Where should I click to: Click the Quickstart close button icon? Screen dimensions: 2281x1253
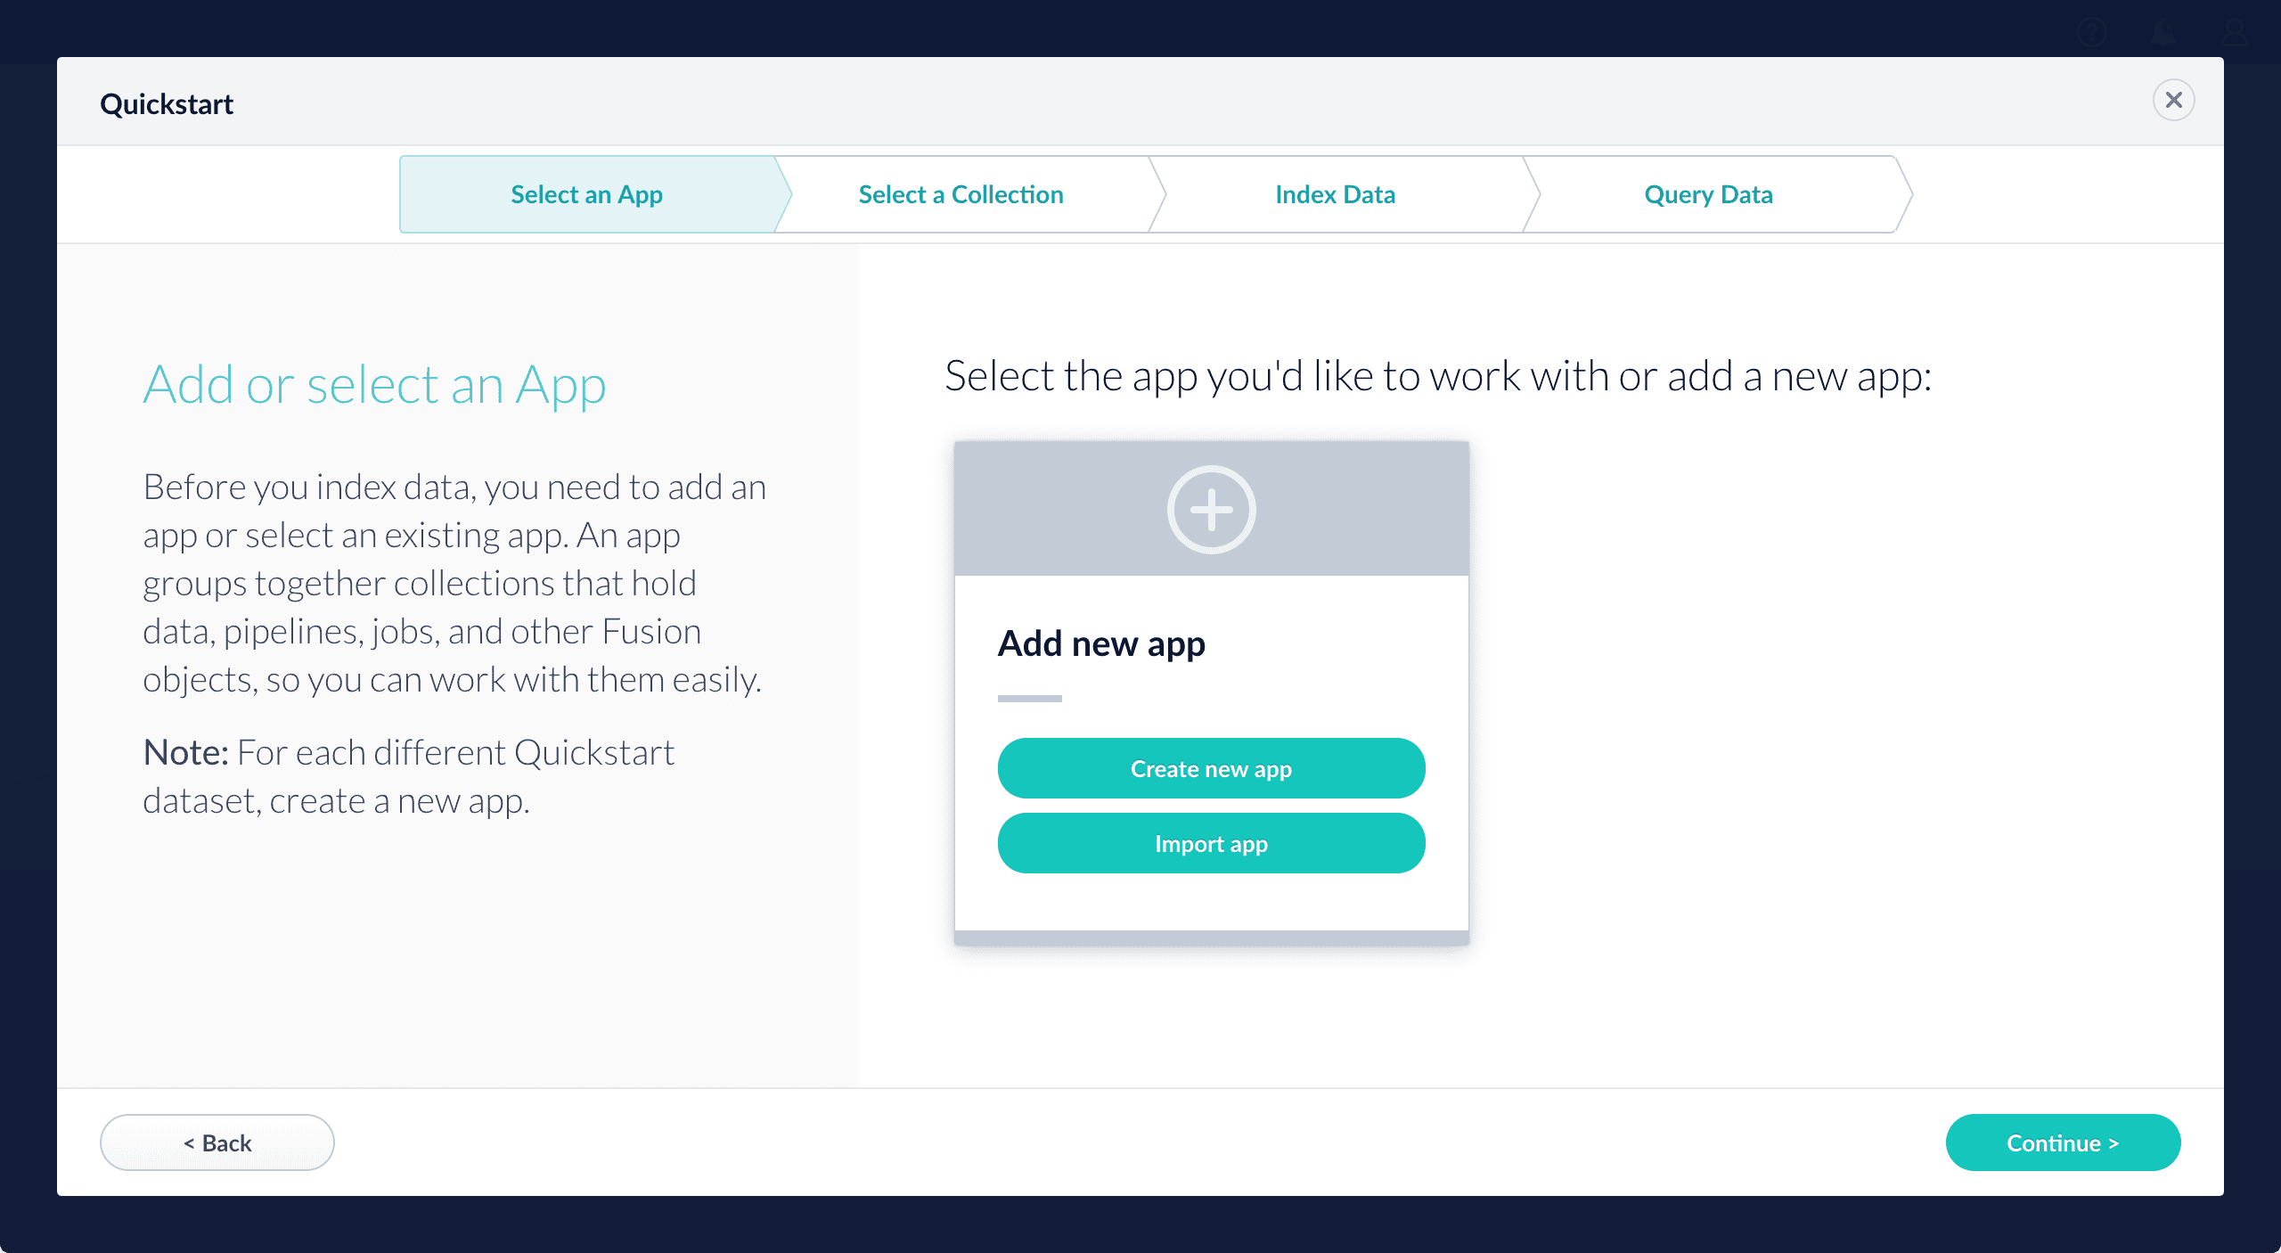click(2175, 101)
